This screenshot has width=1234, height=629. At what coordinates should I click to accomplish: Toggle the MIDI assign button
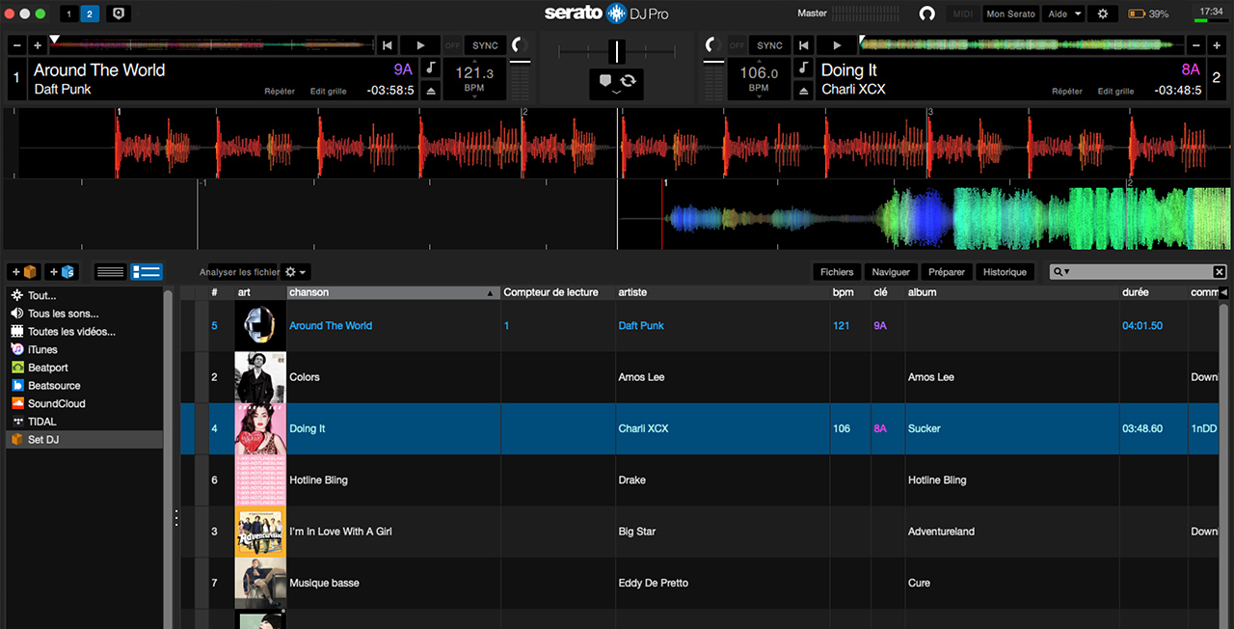962,14
